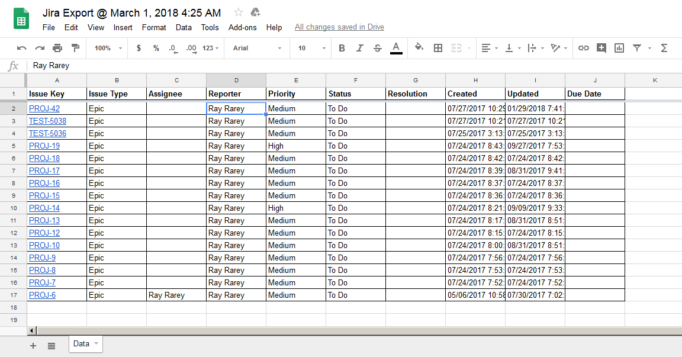The image size is (682, 357).
Task: Switch to the Data sheet tab
Action: pos(81,343)
